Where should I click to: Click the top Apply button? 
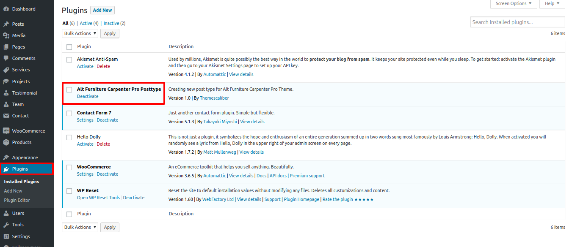click(x=110, y=33)
